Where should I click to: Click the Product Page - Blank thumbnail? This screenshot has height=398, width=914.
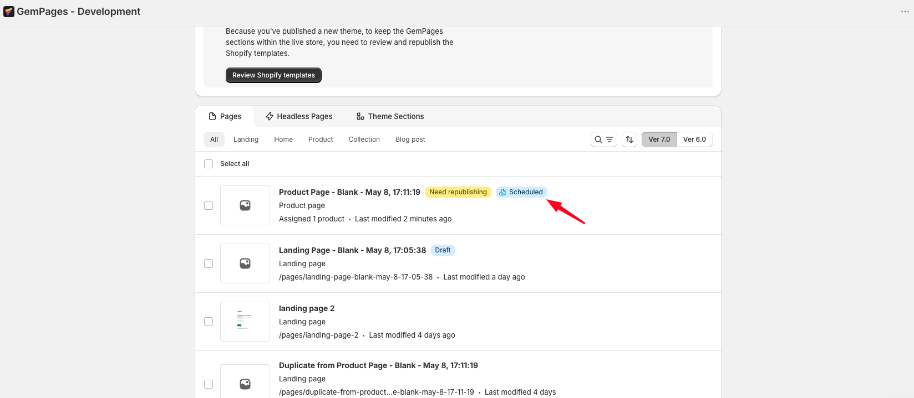coord(245,205)
